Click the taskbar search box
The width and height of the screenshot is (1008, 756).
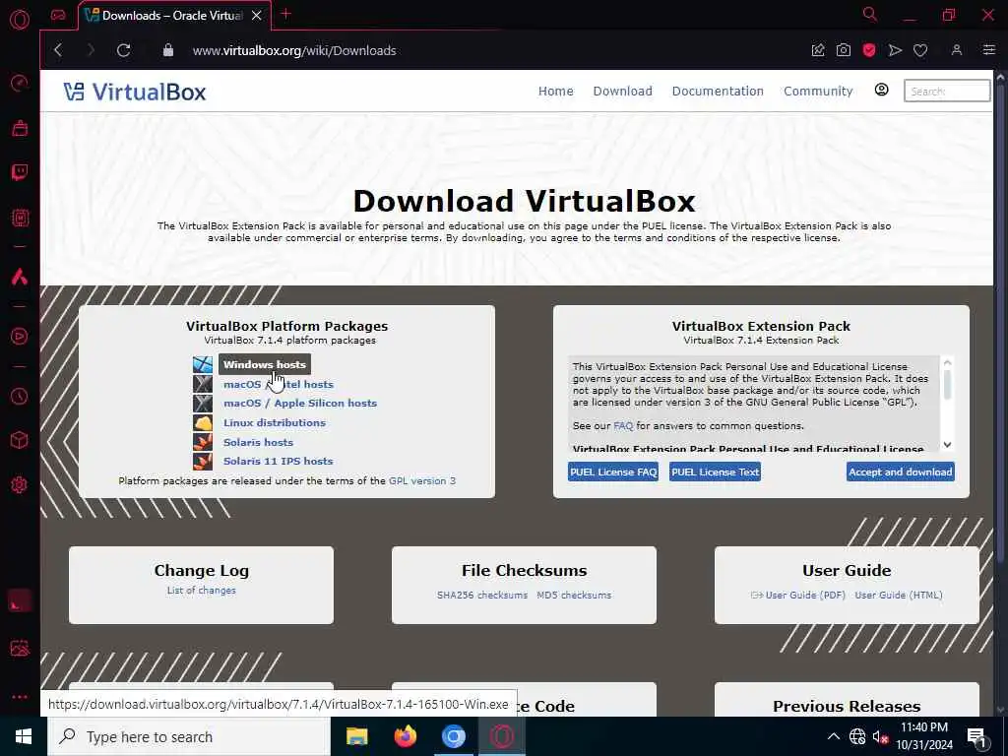pos(189,736)
